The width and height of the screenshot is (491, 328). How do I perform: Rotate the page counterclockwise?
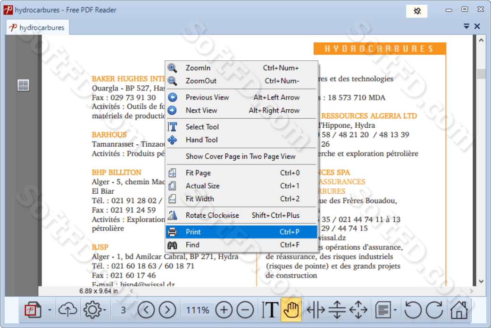tap(413, 310)
